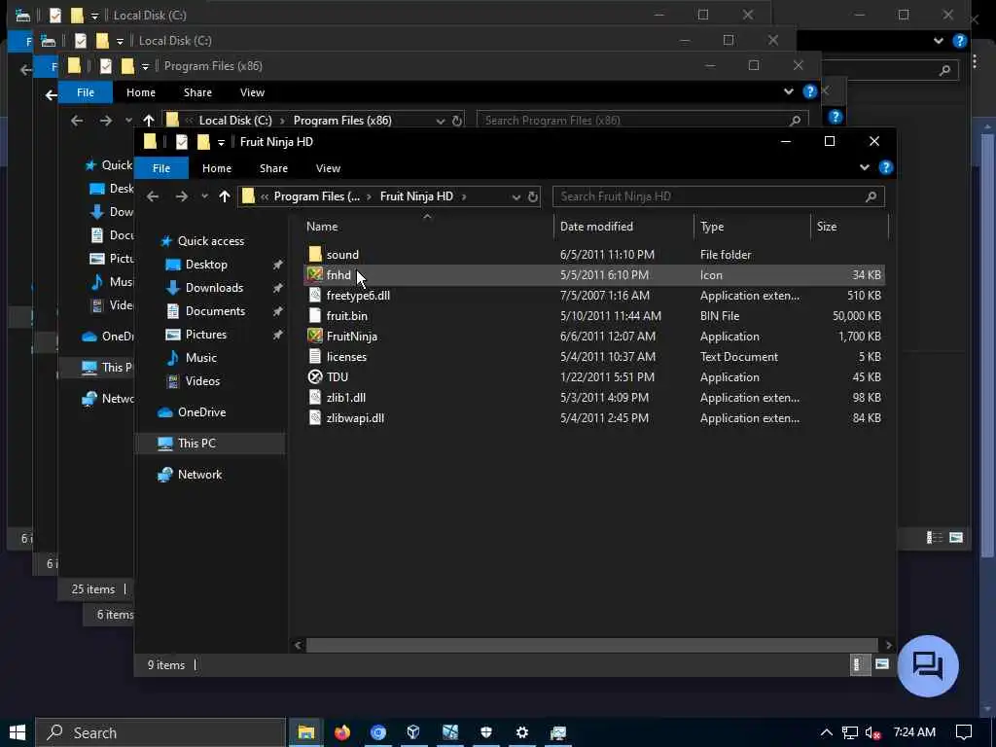The height and width of the screenshot is (747, 996).
Task: Refresh the Fruit Ninja HD folder
Action: 533,196
